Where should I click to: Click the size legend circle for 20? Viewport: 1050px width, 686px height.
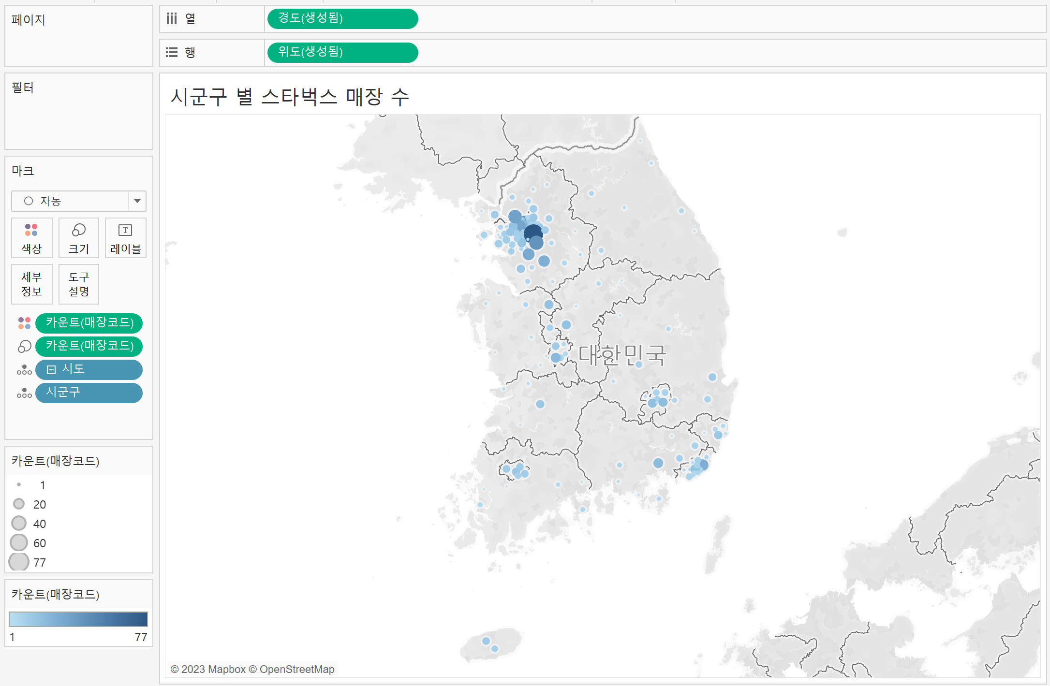[x=19, y=504]
